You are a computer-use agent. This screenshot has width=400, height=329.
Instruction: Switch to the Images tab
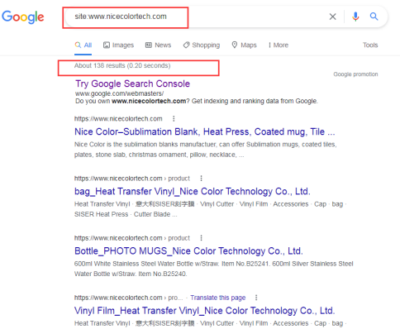(118, 45)
